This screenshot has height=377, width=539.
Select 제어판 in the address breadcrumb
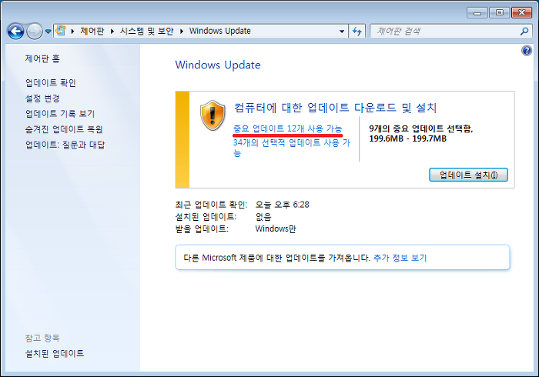click(92, 31)
